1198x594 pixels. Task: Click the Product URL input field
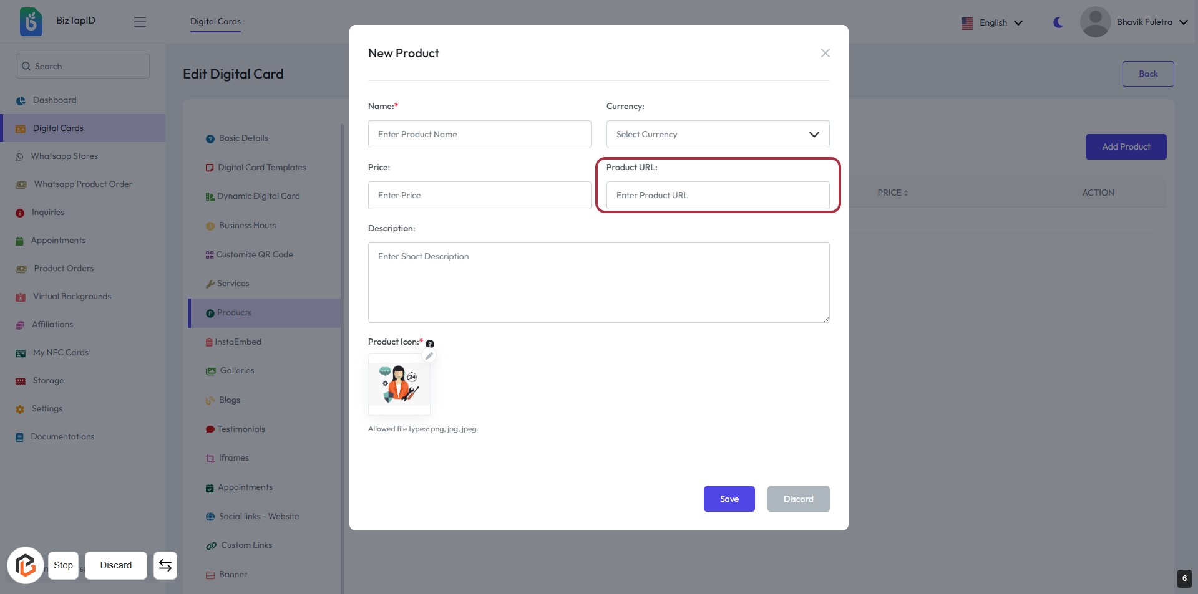[718, 195]
